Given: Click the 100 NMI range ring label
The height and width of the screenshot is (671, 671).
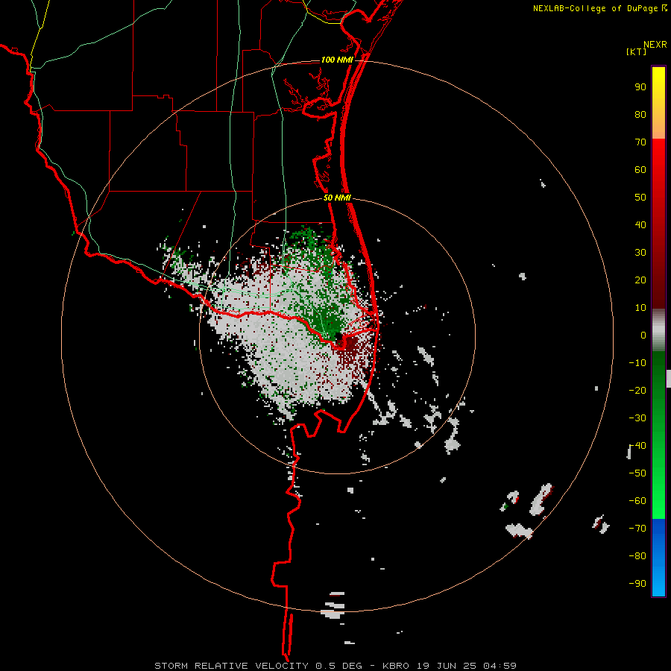Looking at the screenshot, I should coord(337,60).
